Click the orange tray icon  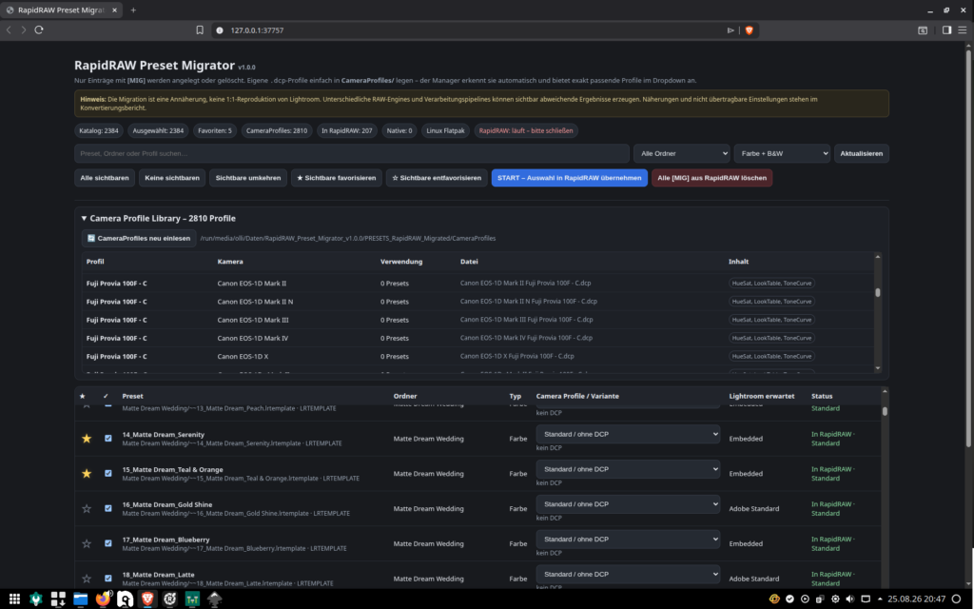coord(774,599)
